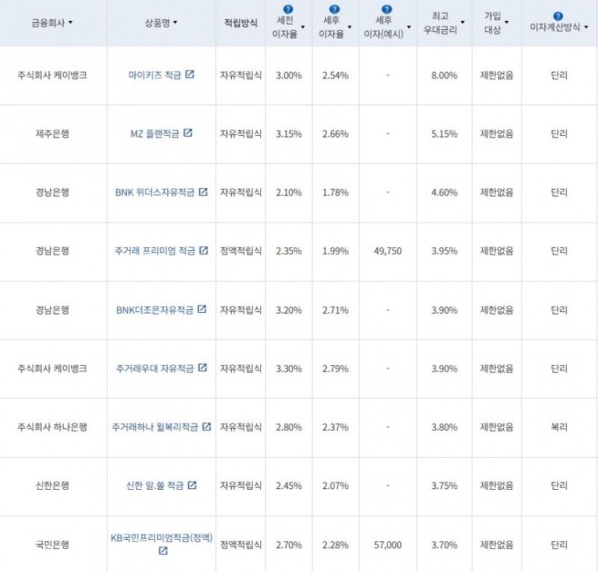
Task: Click the 적립방식 column header
Action: pos(241,23)
